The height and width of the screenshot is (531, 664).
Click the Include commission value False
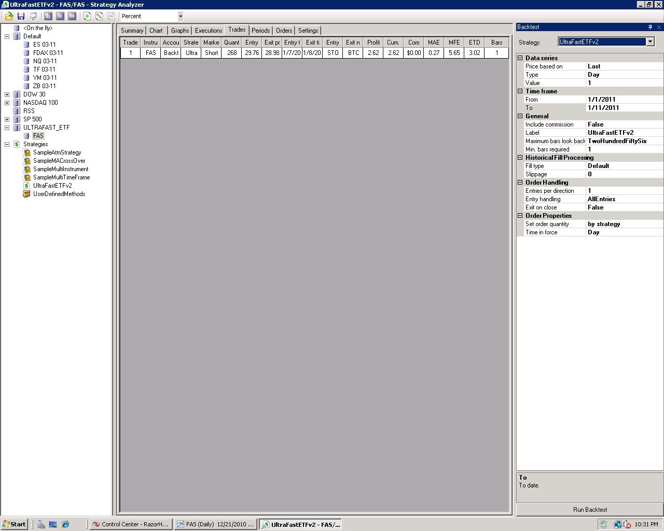click(625, 124)
